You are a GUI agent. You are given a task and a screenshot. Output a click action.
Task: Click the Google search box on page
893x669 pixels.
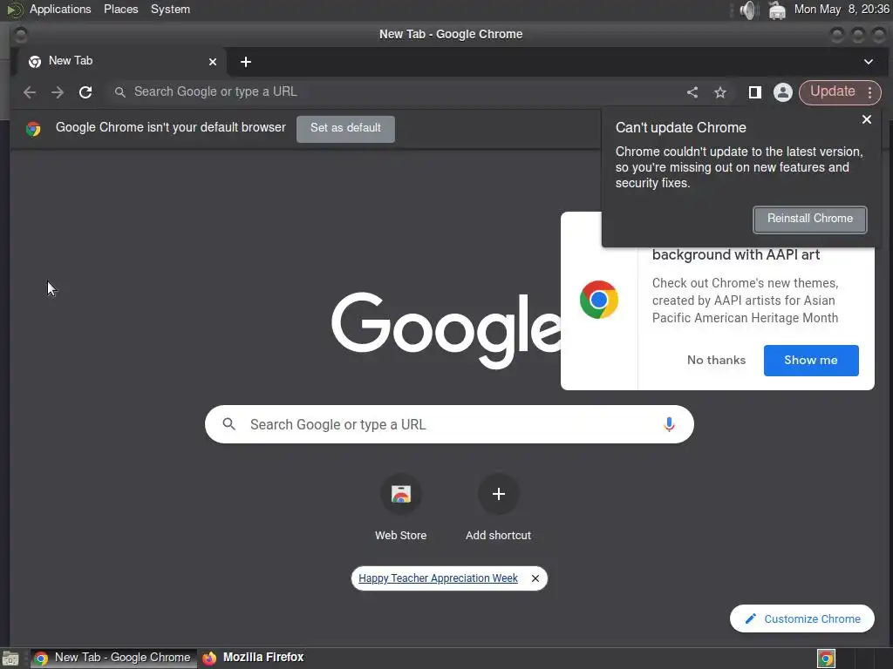[x=449, y=424]
